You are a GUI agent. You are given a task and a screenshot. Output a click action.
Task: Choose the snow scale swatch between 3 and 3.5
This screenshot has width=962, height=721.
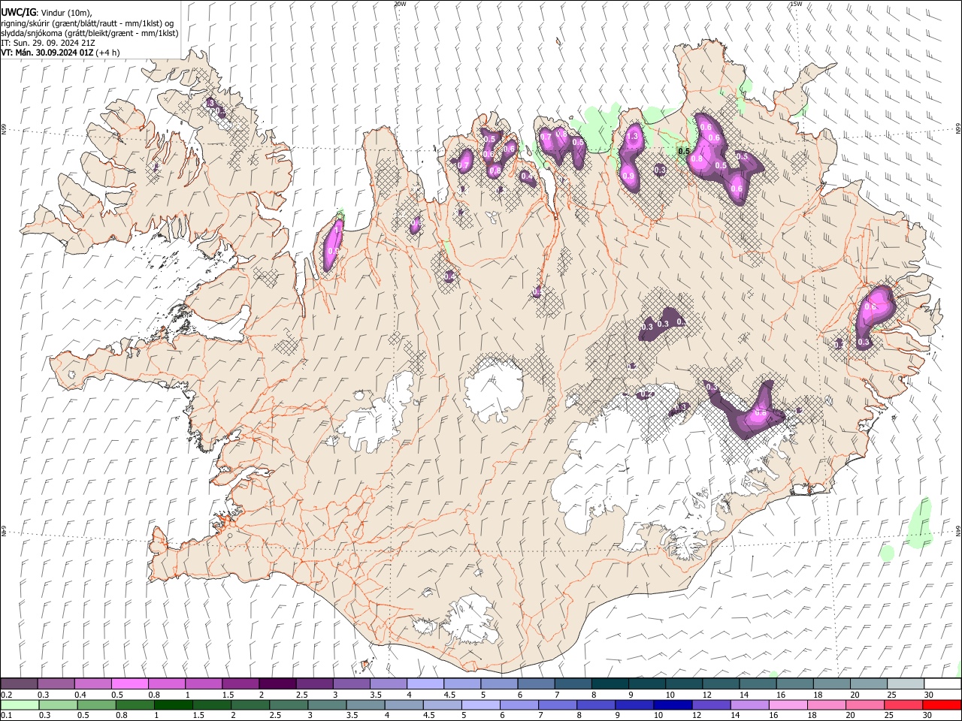351,683
